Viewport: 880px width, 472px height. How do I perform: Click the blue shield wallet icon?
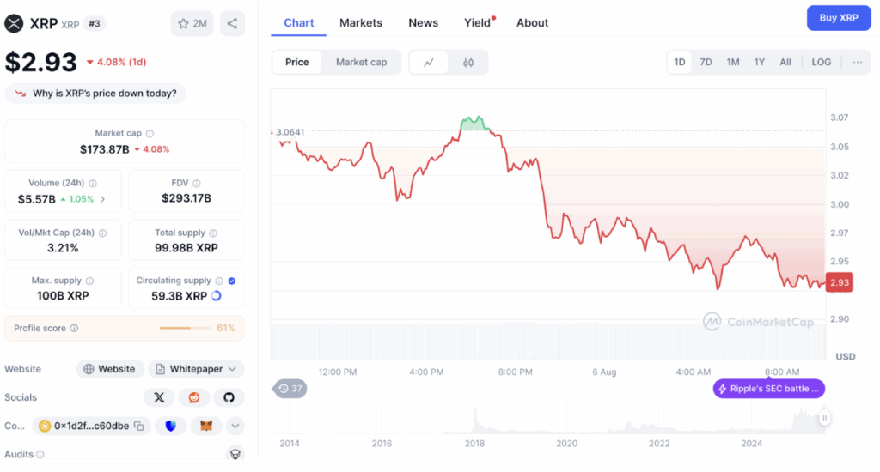tap(171, 426)
